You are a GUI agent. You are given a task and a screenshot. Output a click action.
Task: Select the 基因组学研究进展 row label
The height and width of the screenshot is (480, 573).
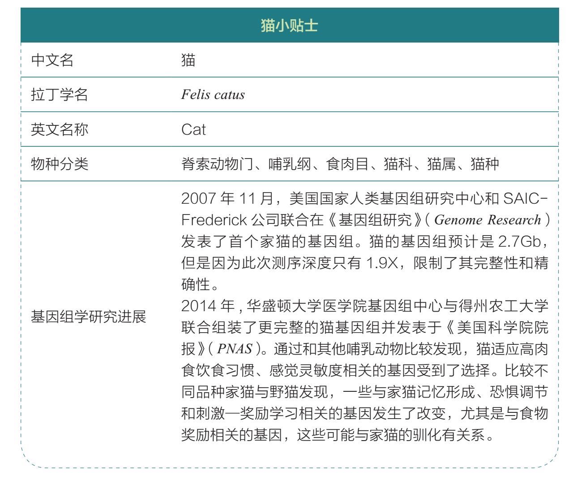[x=88, y=317]
